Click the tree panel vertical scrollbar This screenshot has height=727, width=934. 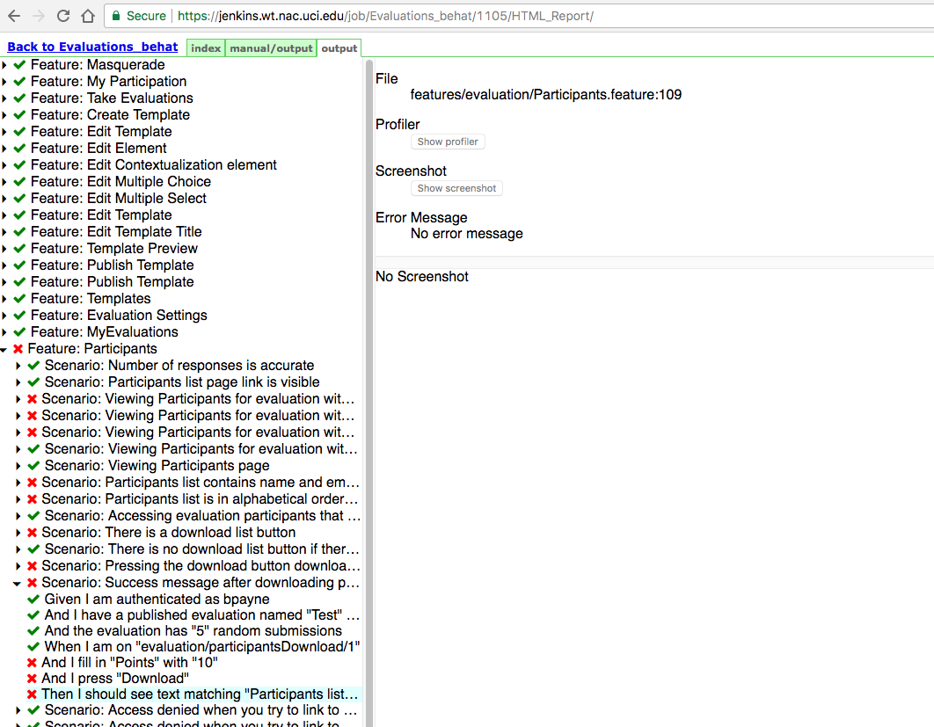tap(368, 393)
